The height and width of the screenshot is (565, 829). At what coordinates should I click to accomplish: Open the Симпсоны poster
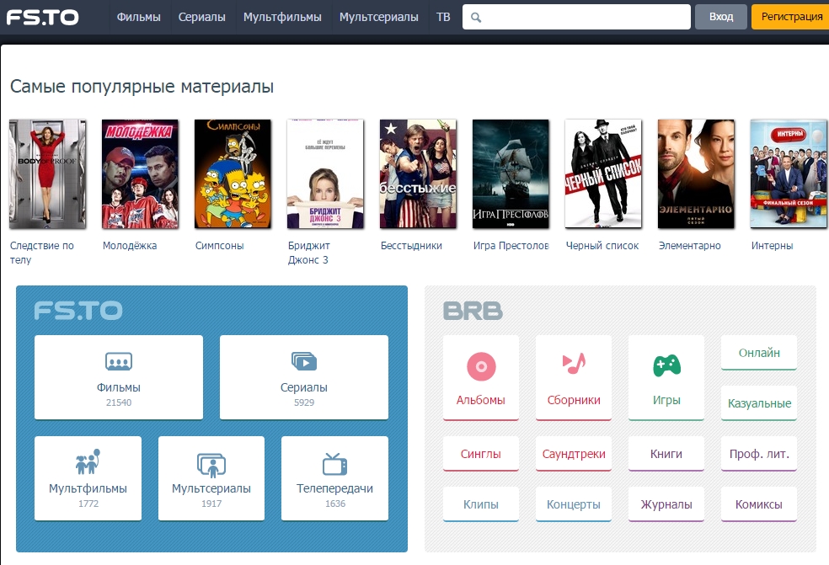(x=233, y=174)
